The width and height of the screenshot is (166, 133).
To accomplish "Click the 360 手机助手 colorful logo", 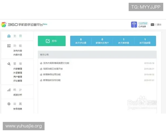I will (4, 24).
